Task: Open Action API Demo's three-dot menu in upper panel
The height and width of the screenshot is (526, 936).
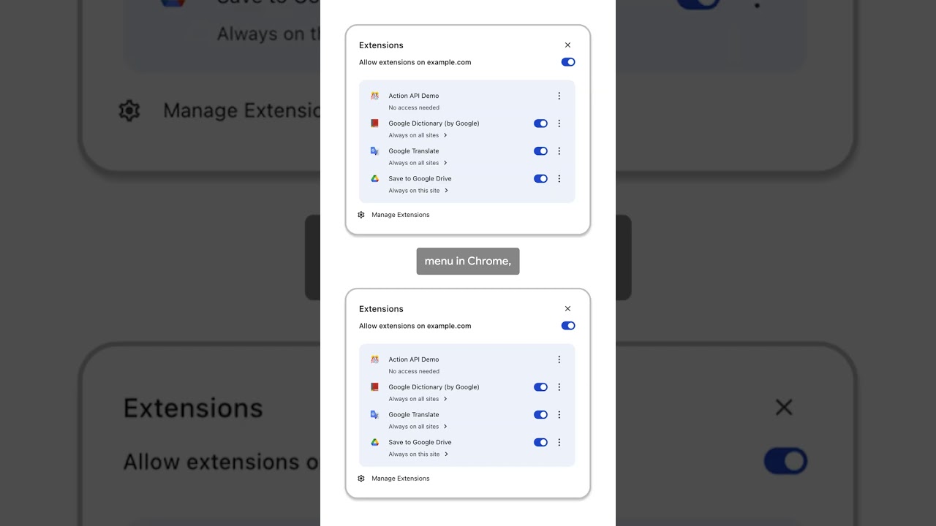Action: click(559, 96)
